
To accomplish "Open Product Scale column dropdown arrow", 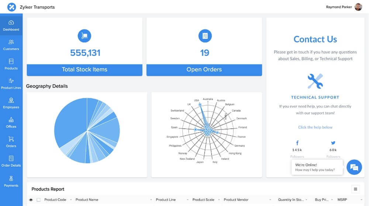I will pos(219,200).
